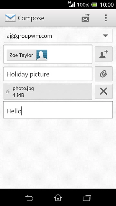
Task: Open the add contact icon
Action: 104,54
